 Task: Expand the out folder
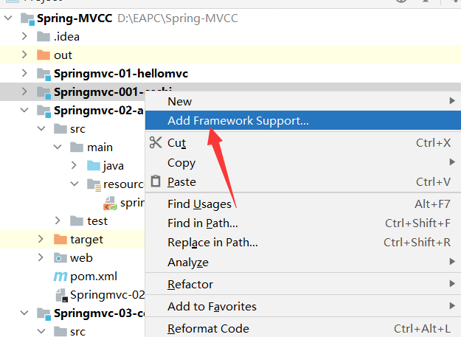24,55
